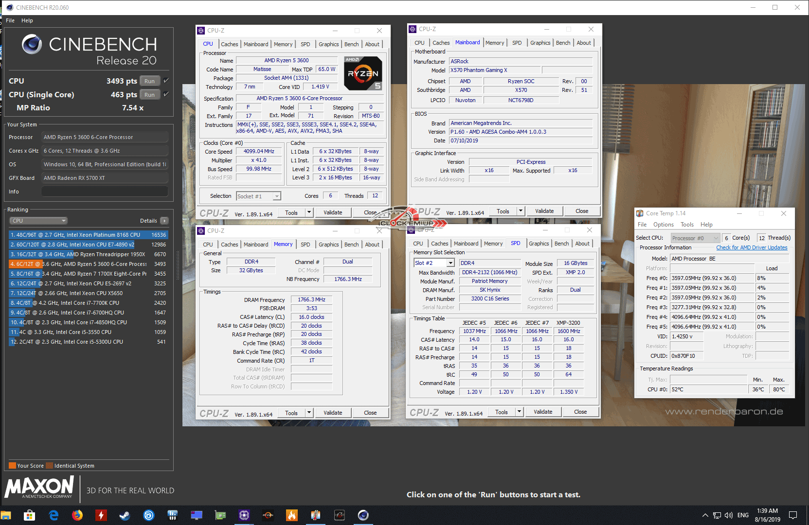Click Check for AMD Driver Updates link
This screenshot has width=809, height=525.
coord(752,247)
